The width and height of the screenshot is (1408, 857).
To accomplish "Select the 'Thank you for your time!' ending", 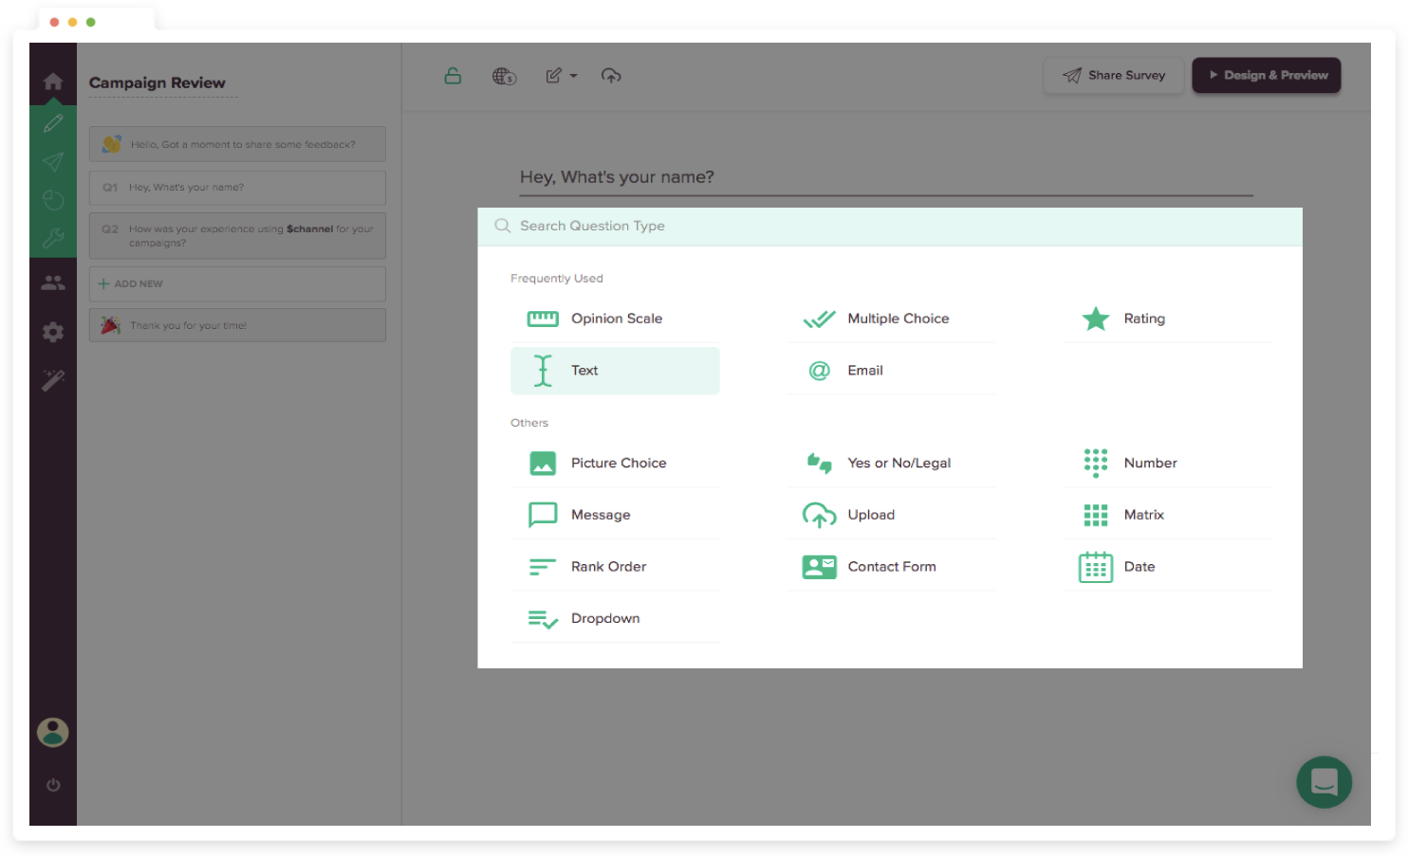I will point(236,324).
